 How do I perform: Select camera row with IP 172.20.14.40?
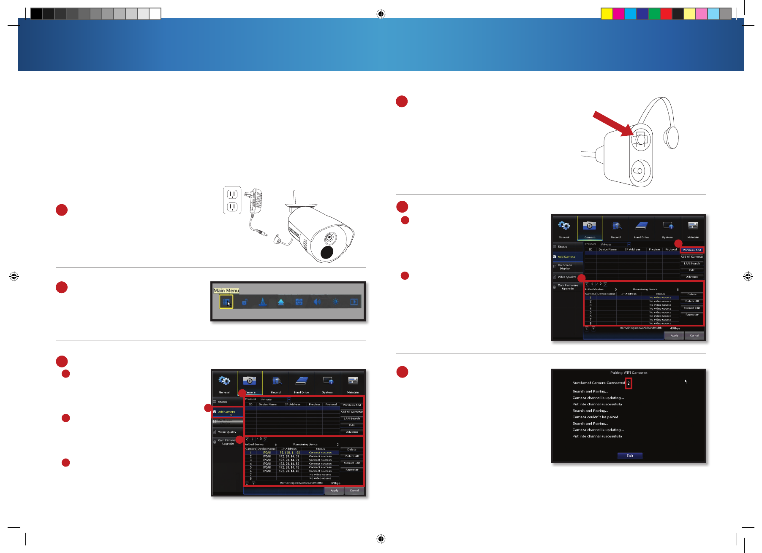[x=292, y=471]
